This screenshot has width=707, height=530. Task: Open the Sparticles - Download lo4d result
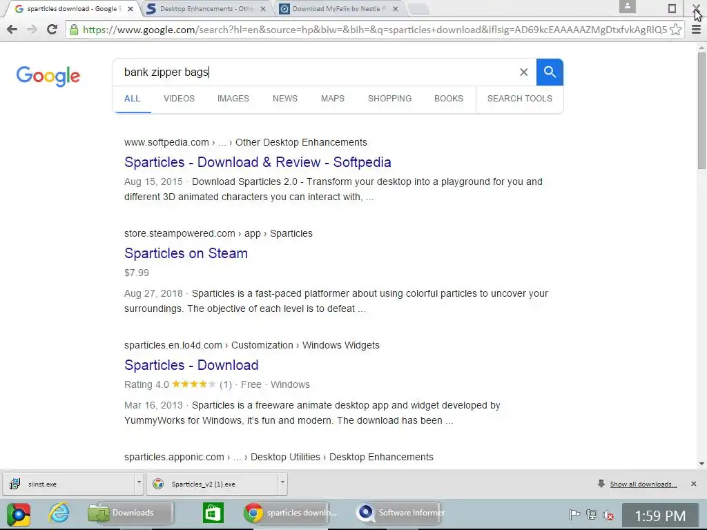[191, 365]
